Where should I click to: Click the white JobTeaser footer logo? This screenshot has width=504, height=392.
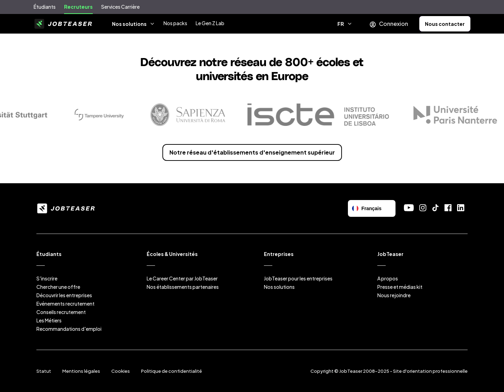[x=66, y=208]
